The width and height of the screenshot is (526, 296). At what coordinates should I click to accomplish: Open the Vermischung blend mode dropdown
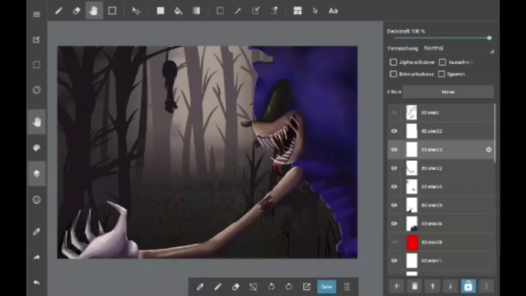point(459,48)
